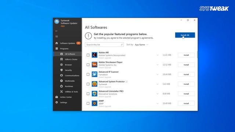The width and height of the screenshot is (235, 132).
Task: Check the AIMP checkbox
Action: coord(88,103)
